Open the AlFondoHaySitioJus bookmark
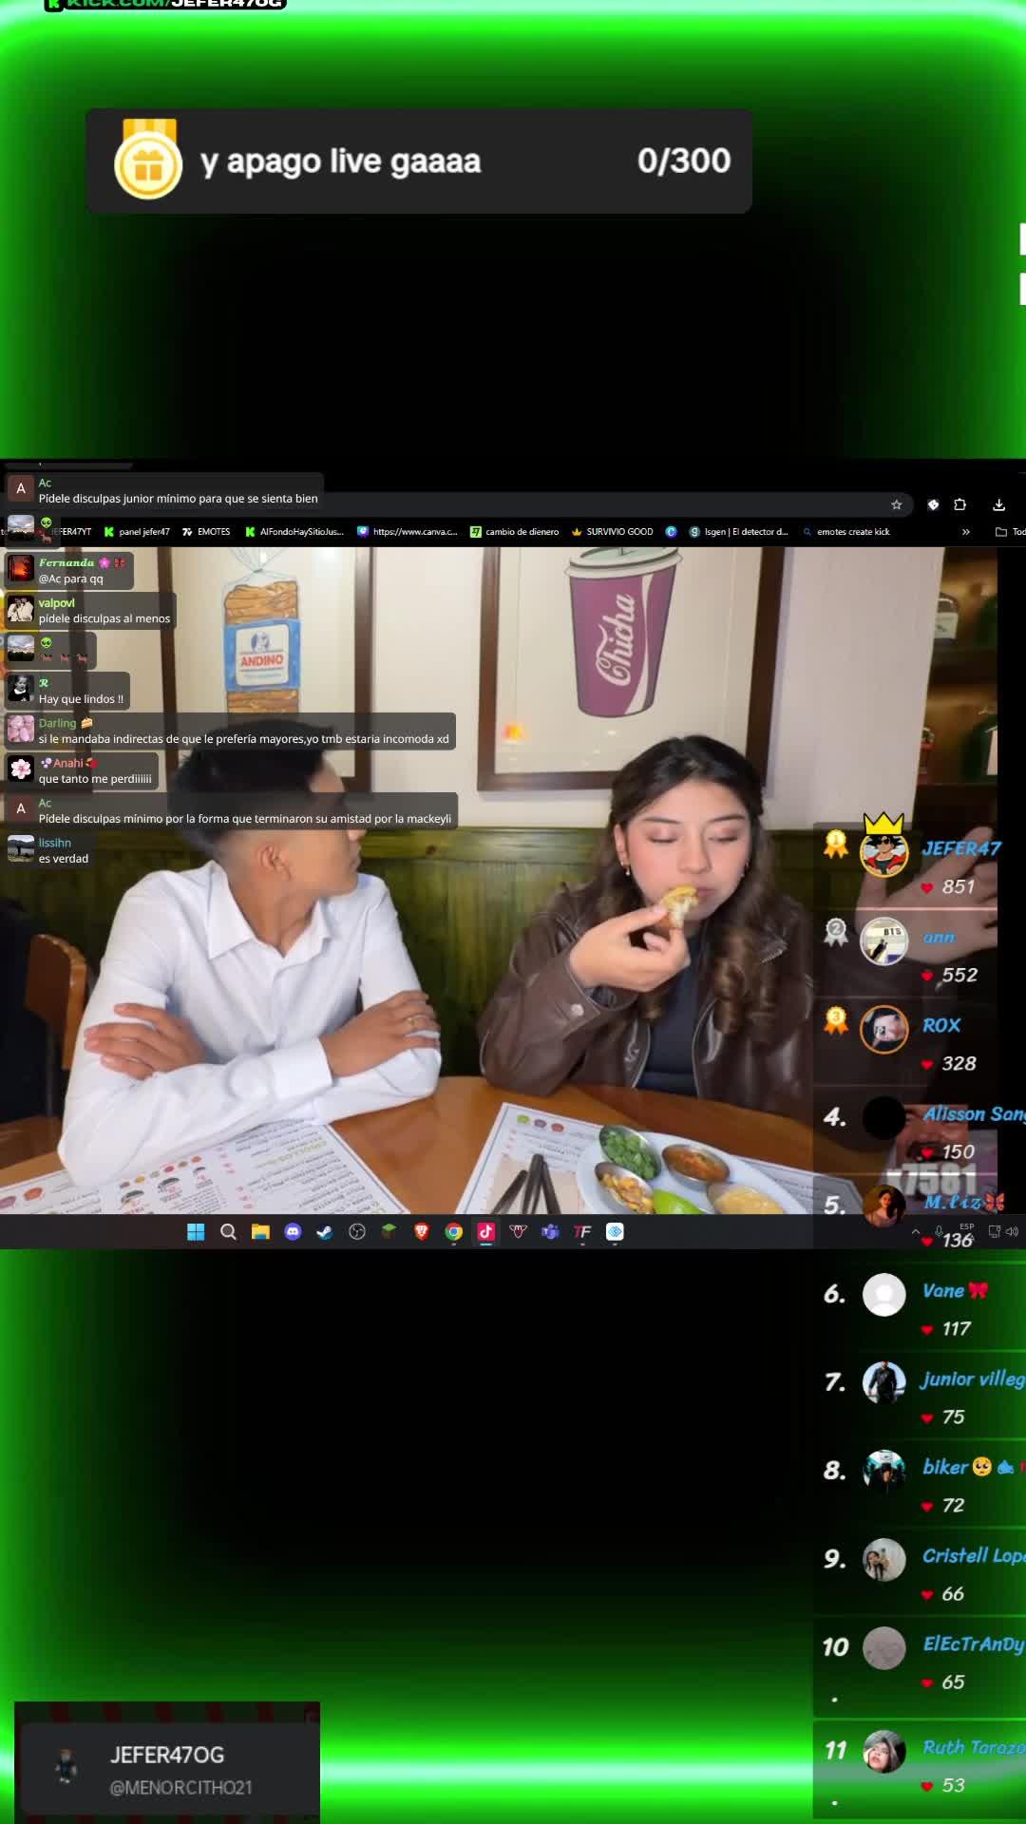1026x1824 pixels. click(294, 532)
